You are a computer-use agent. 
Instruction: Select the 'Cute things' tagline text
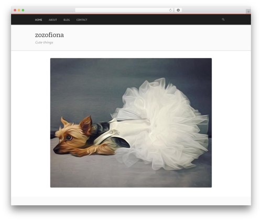coord(44,42)
